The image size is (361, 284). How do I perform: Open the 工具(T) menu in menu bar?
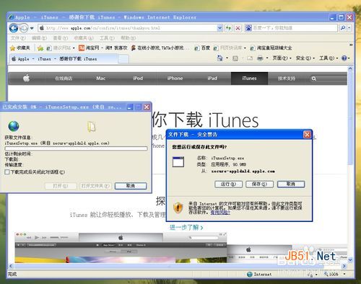coord(107,38)
